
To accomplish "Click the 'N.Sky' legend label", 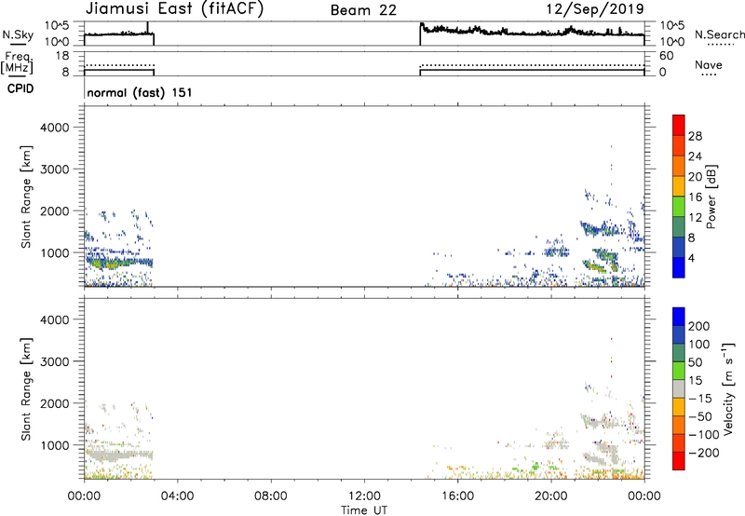I will coord(18,34).
